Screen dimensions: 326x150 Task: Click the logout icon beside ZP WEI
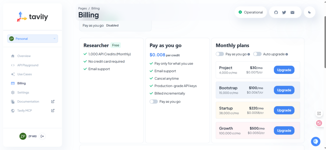(43, 136)
